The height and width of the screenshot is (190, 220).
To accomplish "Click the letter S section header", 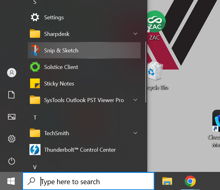I will (35, 2).
